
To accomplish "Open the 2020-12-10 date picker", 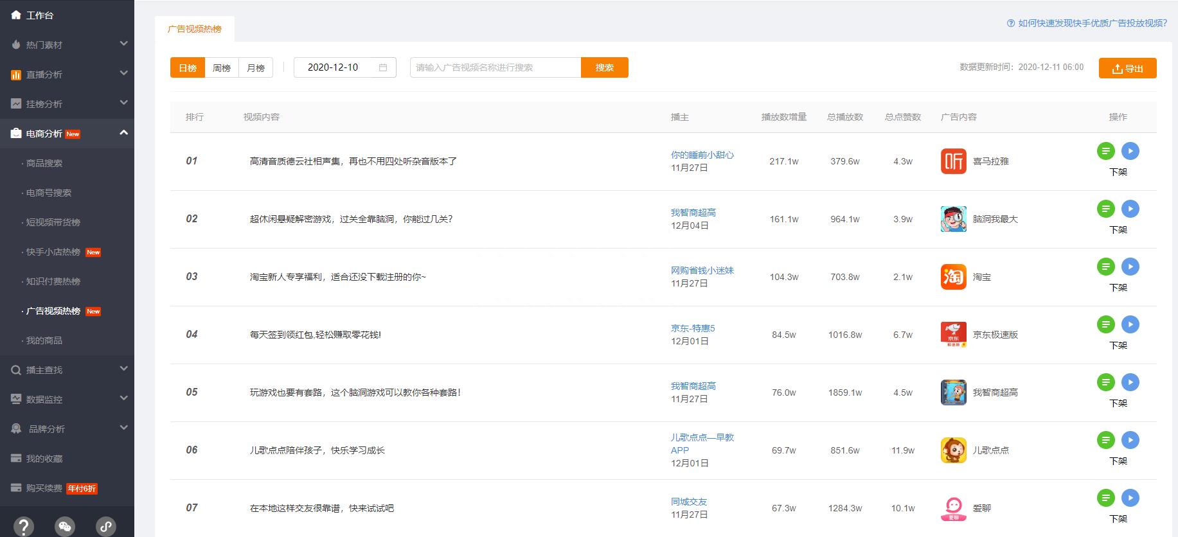I will click(344, 67).
